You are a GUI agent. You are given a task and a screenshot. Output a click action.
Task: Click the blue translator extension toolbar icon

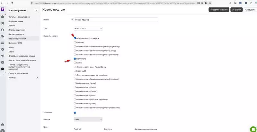tap(240, 3)
